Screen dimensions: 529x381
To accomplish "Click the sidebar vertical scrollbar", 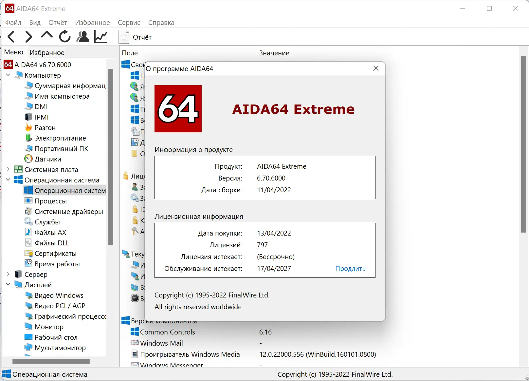I will pos(111,157).
